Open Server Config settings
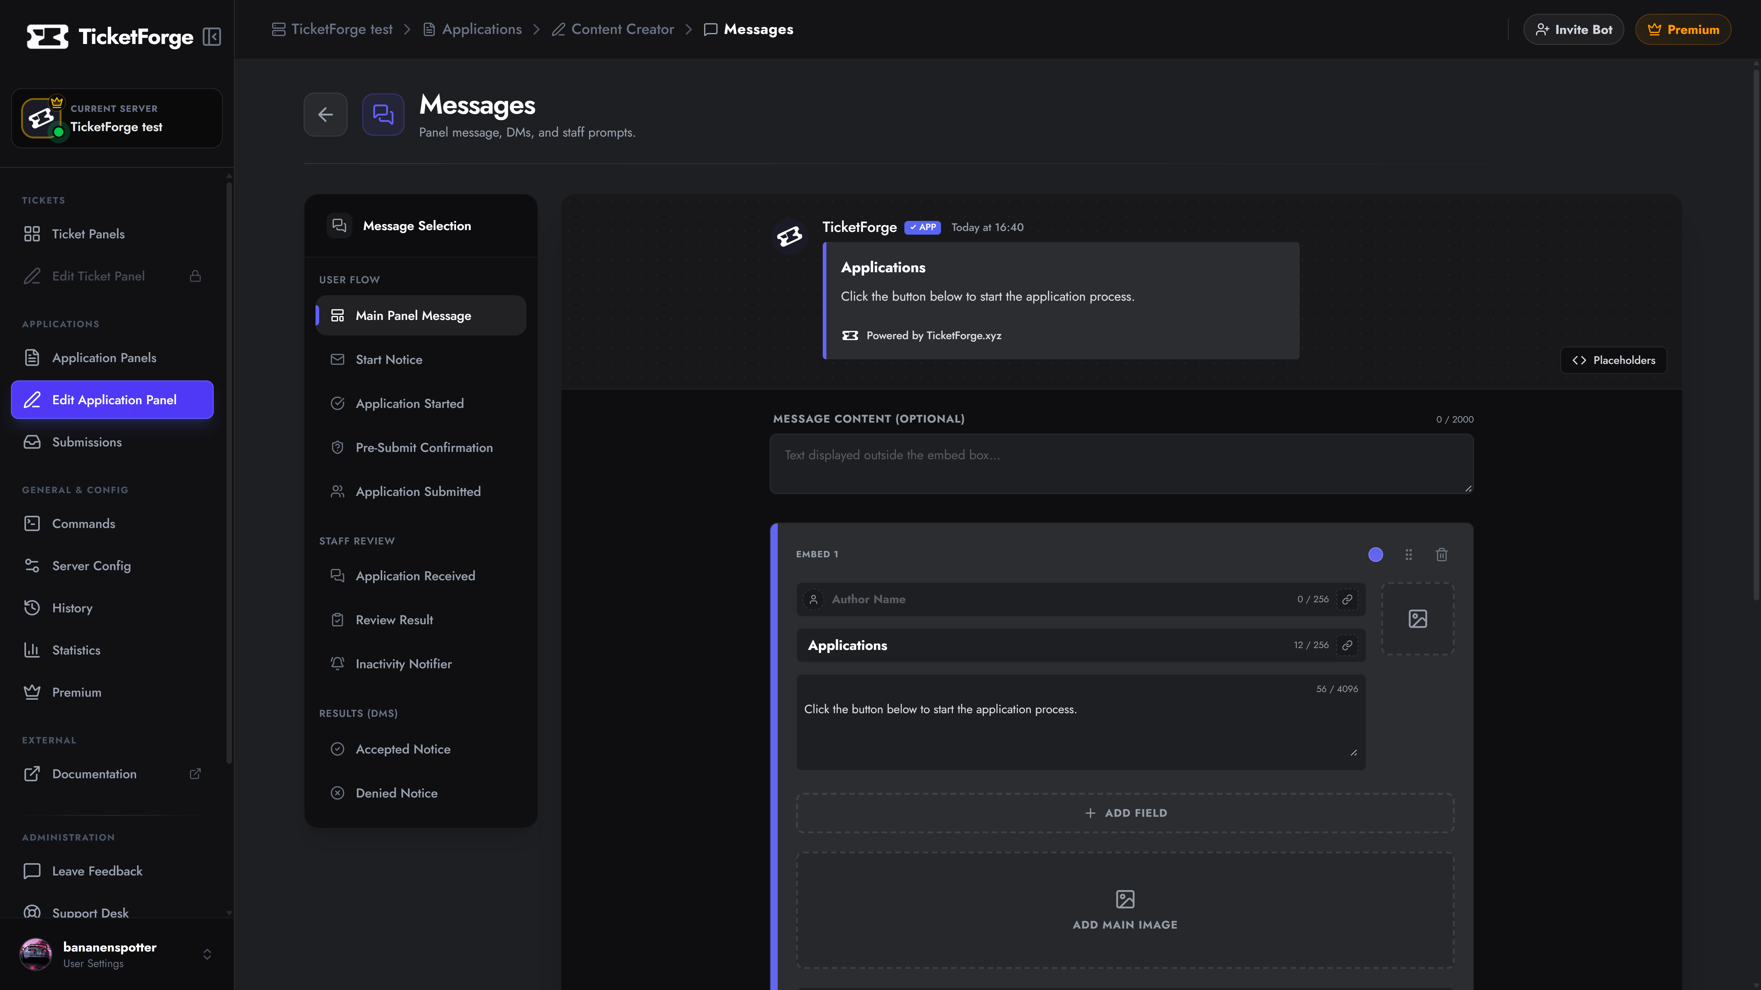Screen dimensions: 1761x990 [112, 566]
